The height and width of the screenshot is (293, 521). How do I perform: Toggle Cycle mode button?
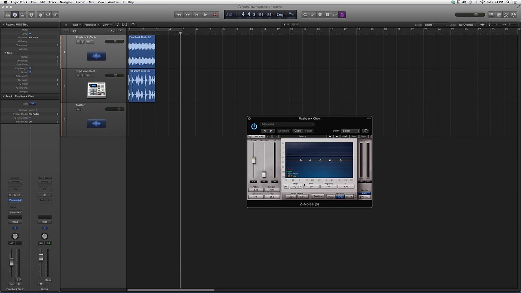(305, 15)
